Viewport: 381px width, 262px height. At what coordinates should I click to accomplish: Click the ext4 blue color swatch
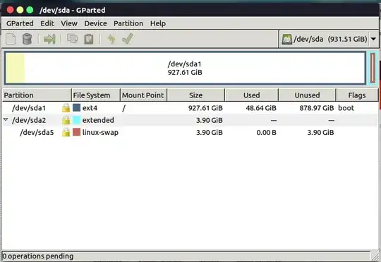click(x=76, y=108)
